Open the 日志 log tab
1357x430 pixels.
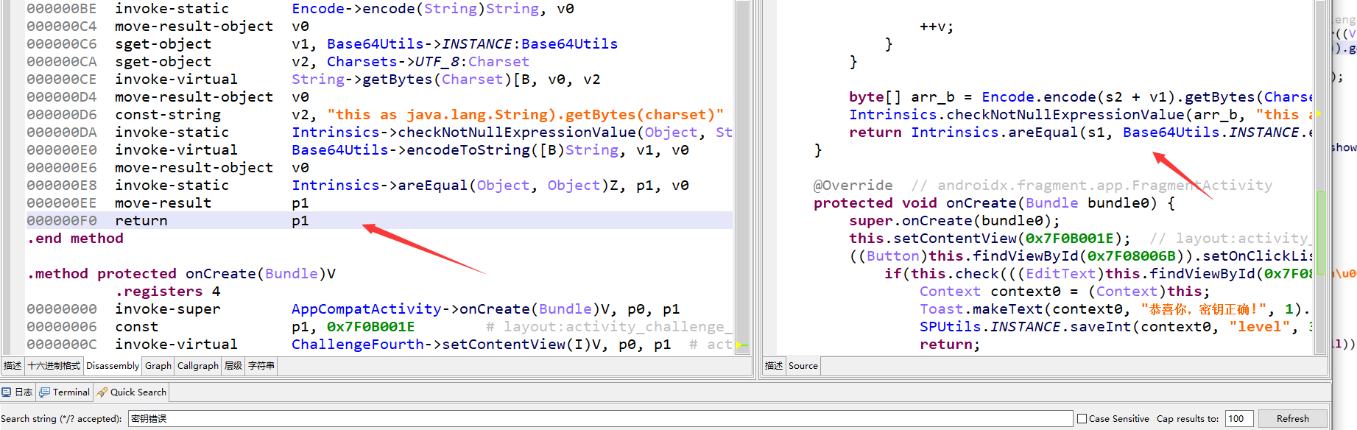coord(24,392)
